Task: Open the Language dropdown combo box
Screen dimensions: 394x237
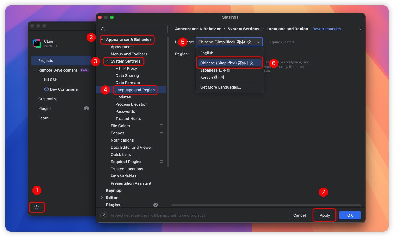Action: coord(229,42)
